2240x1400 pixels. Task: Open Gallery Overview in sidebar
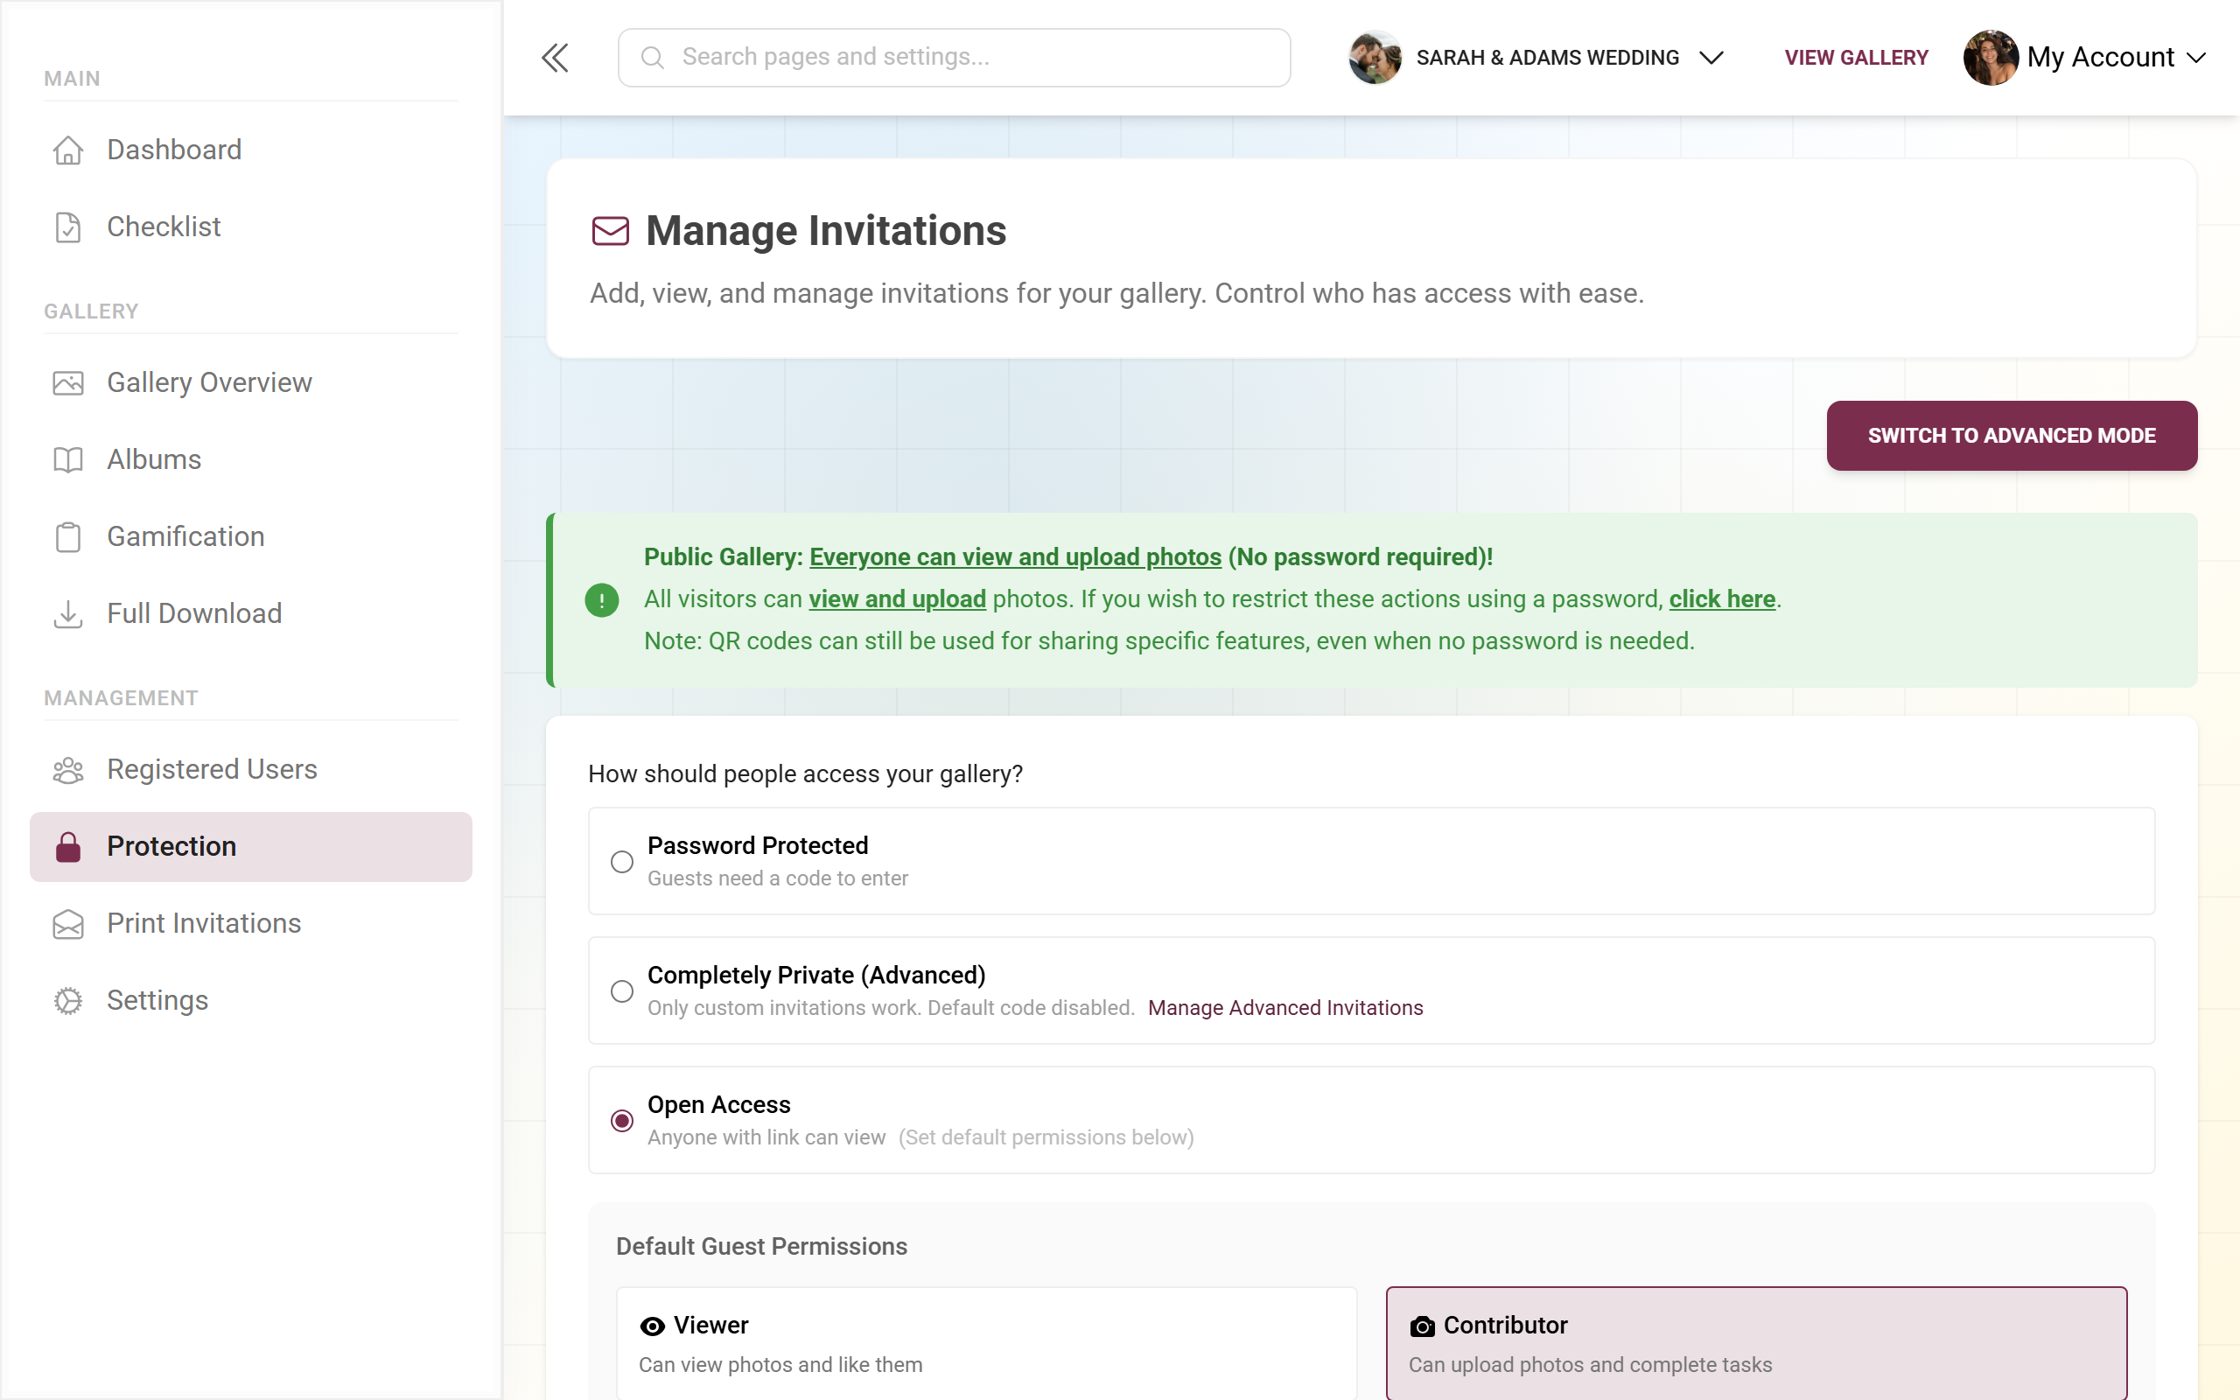pos(251,382)
